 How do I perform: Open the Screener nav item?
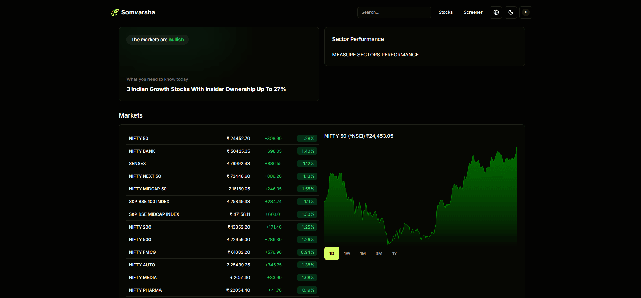(x=473, y=12)
